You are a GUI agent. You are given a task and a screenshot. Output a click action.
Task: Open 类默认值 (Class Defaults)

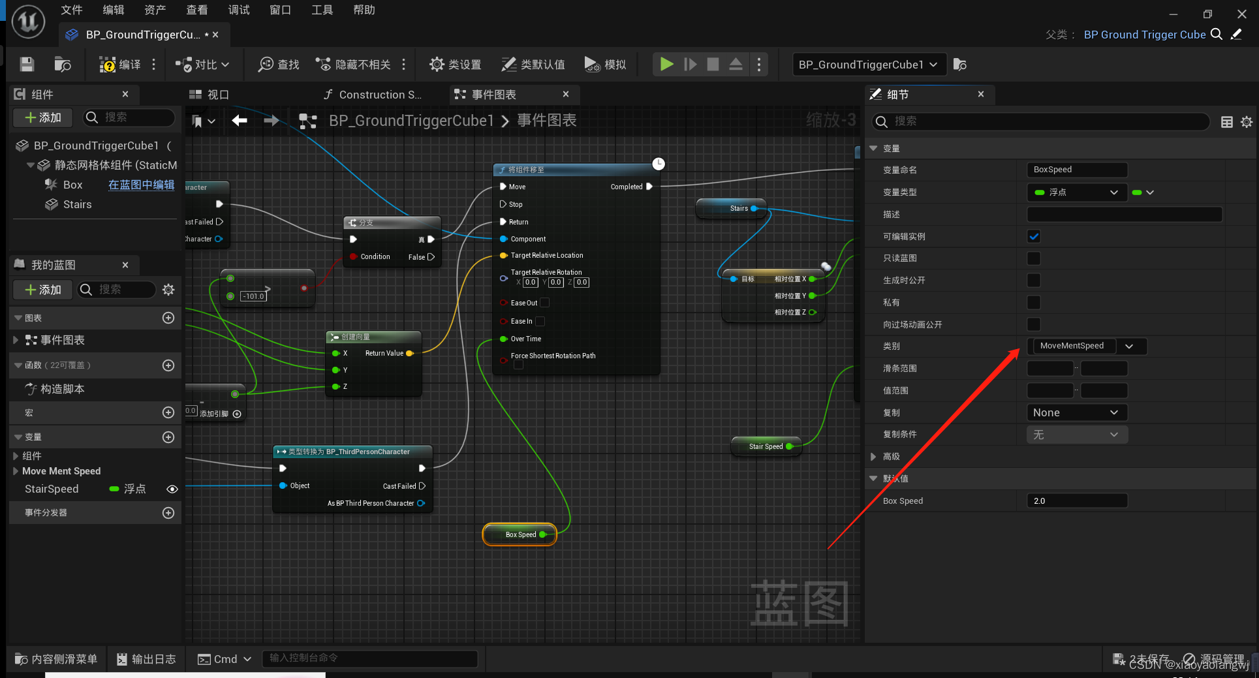click(533, 64)
